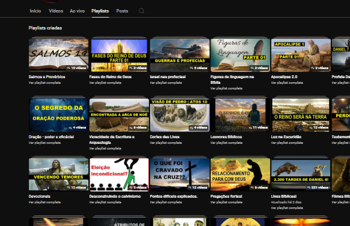The image size is (350, 226).
Task: View full playlist under Veracidade da Escritura
Action: tap(105, 148)
